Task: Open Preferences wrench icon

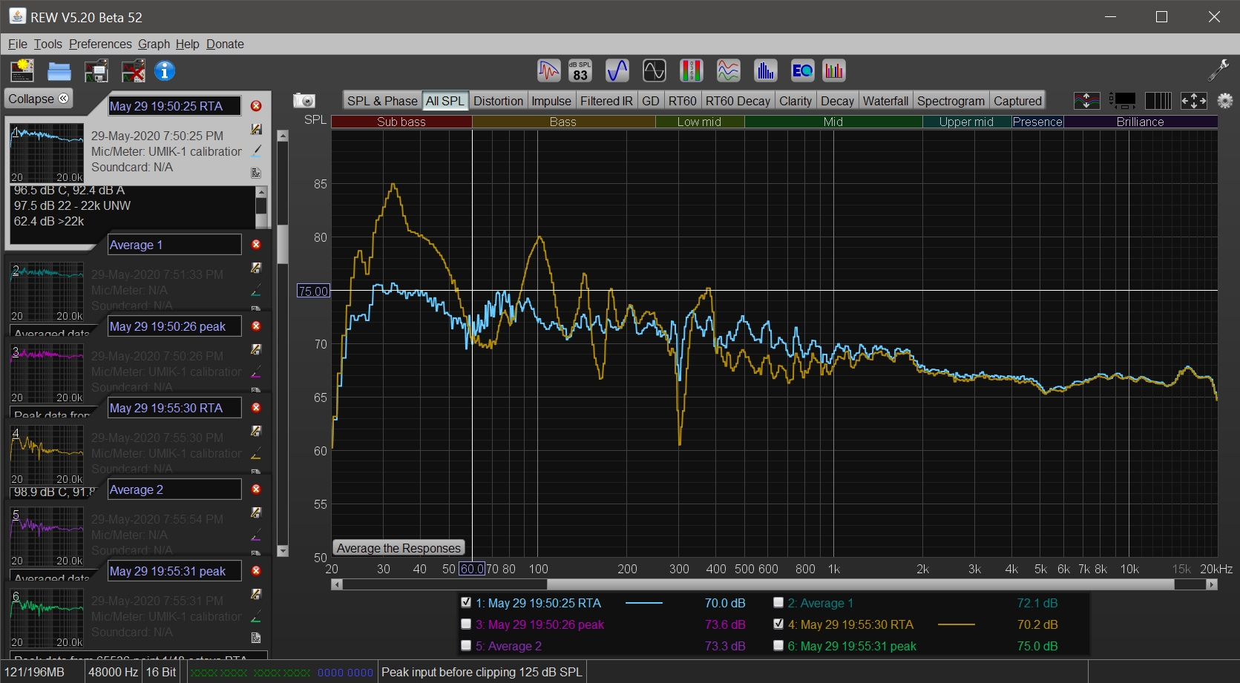Action: click(1218, 71)
